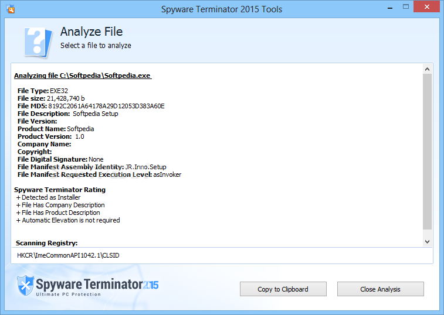This screenshot has height=315, width=444.
Task: Click the vertical scrollbar thumb
Action: 428,152
